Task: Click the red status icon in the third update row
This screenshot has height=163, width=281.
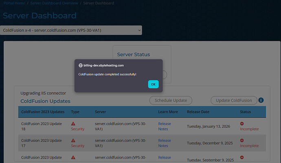Action: click(242, 157)
